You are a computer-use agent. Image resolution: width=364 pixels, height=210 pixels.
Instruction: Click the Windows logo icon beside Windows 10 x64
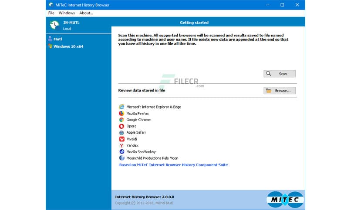[x=50, y=46]
